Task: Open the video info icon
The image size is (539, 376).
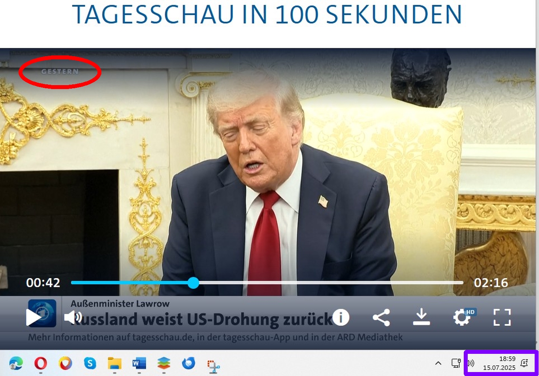Action: pos(341,317)
